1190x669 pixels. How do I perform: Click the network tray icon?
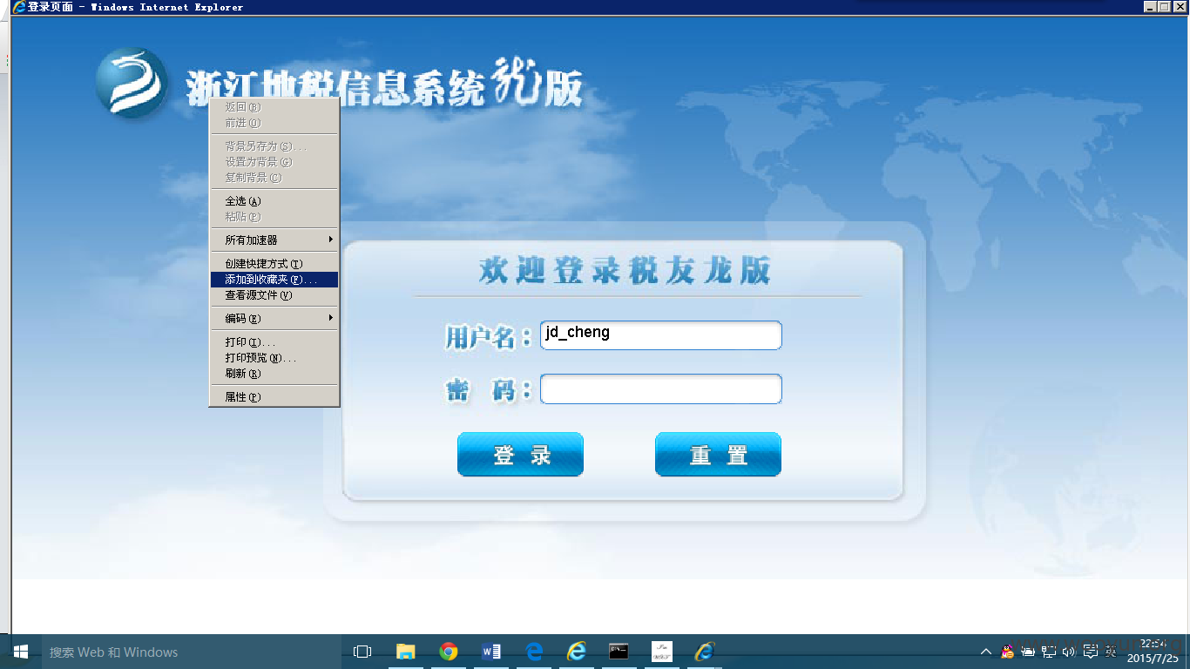1049,652
